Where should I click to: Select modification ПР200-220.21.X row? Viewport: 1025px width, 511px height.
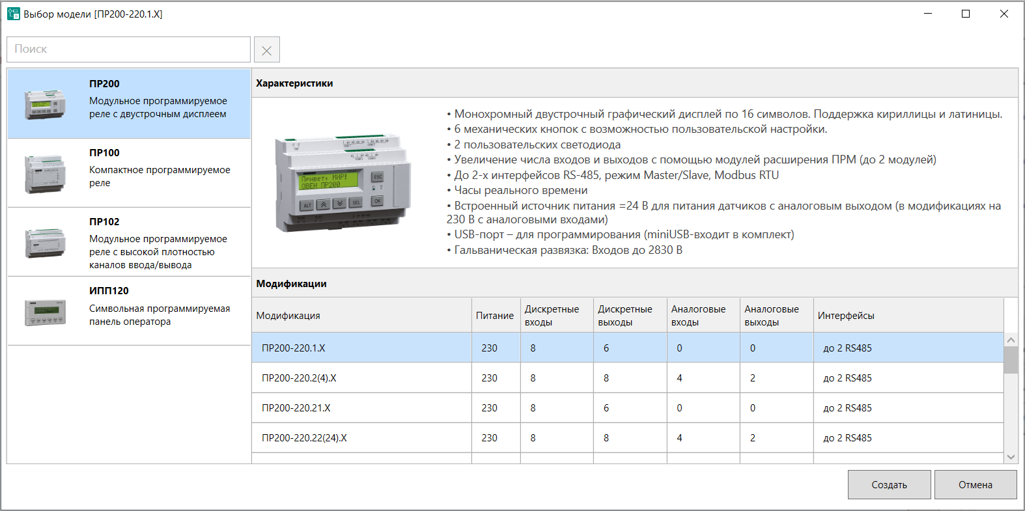[x=361, y=408]
